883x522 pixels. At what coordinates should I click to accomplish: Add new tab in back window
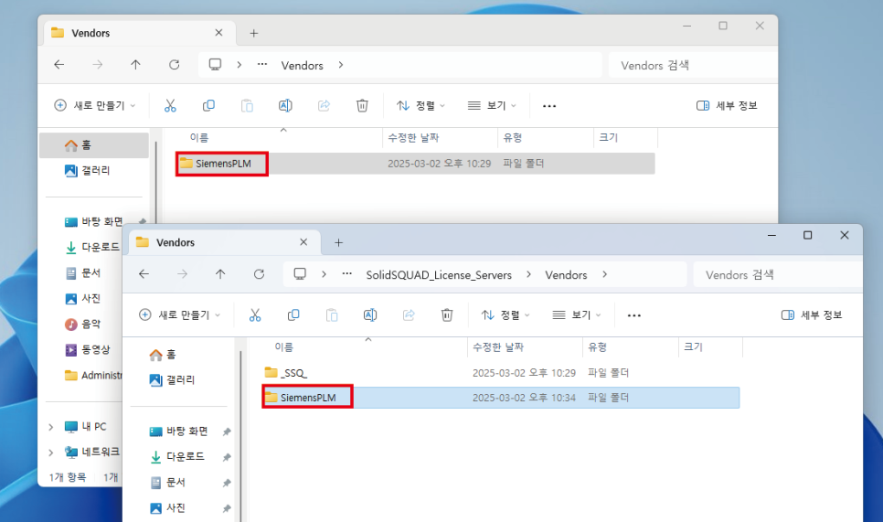click(254, 33)
